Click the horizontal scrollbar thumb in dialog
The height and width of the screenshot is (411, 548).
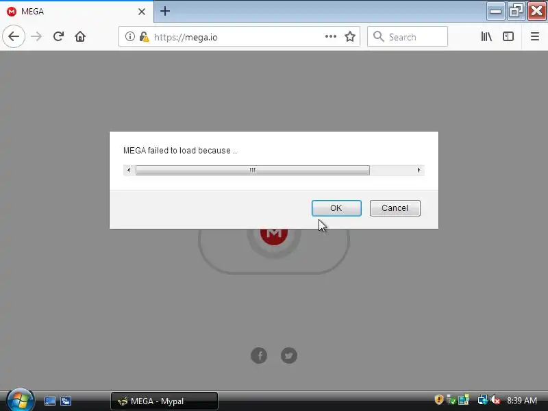point(252,170)
